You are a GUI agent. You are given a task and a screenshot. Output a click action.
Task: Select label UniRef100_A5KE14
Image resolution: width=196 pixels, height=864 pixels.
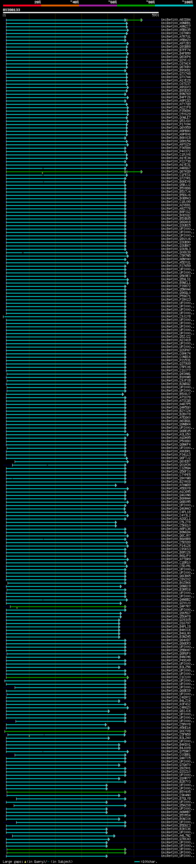[x=176, y=728]
